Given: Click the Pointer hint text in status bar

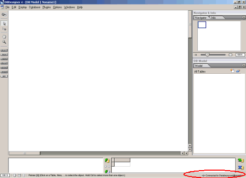Looking at the screenshot, I should [77, 176].
